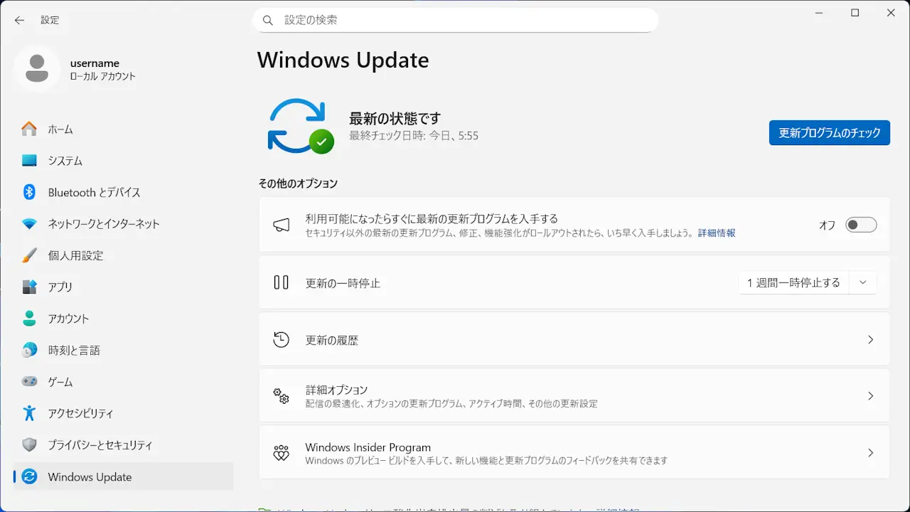Open the pause updates duration dropdown
Image resolution: width=910 pixels, height=512 pixels.
[862, 282]
